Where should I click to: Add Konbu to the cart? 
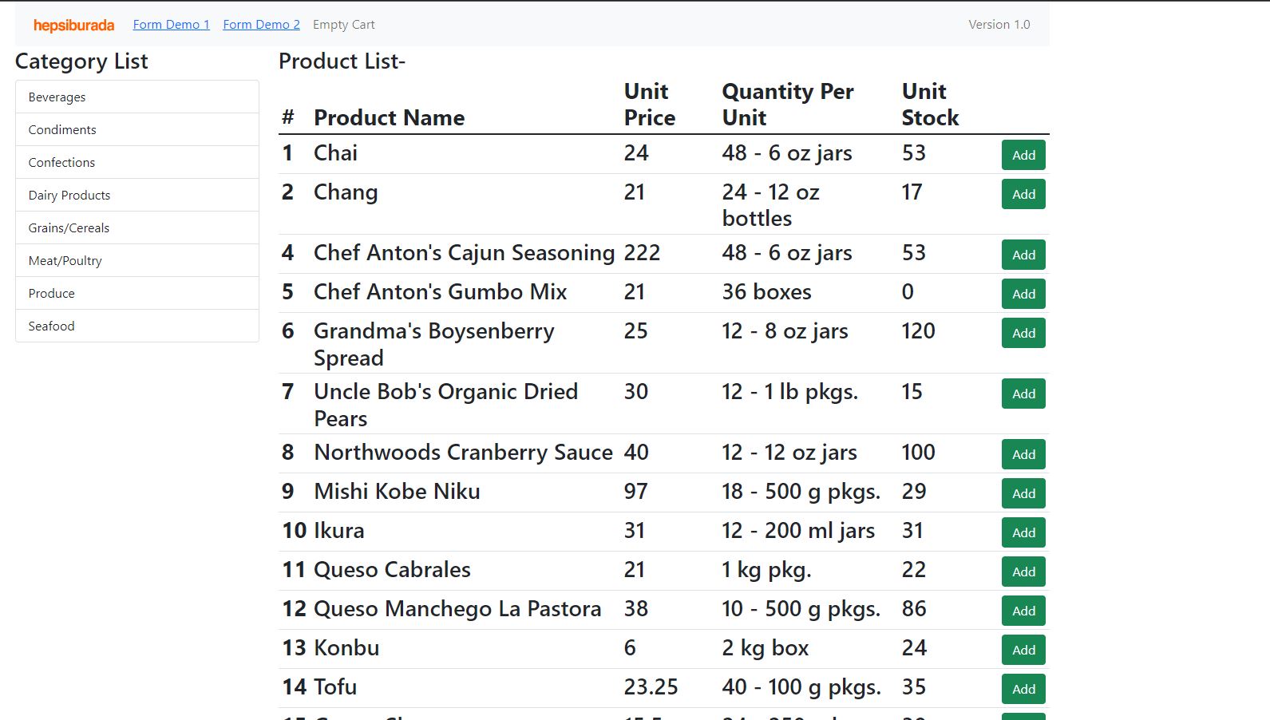click(1023, 650)
